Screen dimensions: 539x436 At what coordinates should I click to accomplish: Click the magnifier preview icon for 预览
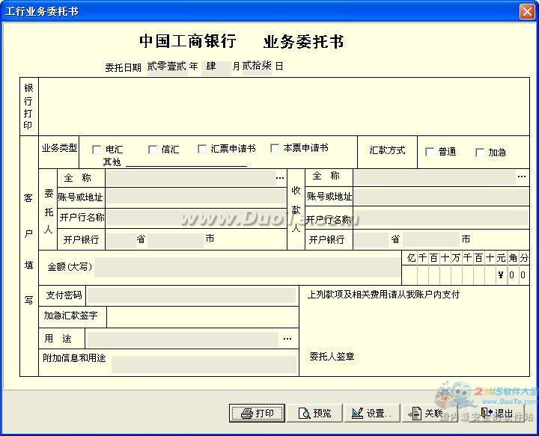pyautogui.click(x=304, y=414)
